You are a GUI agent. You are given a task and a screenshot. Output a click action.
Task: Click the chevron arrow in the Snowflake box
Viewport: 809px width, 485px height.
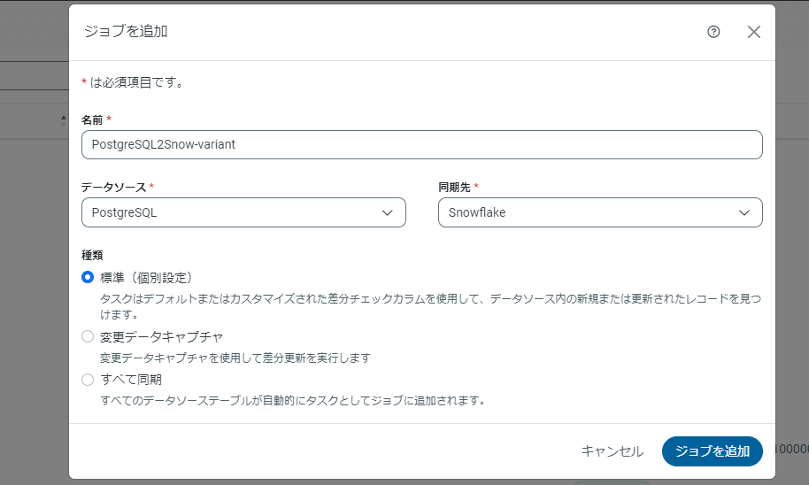point(744,212)
